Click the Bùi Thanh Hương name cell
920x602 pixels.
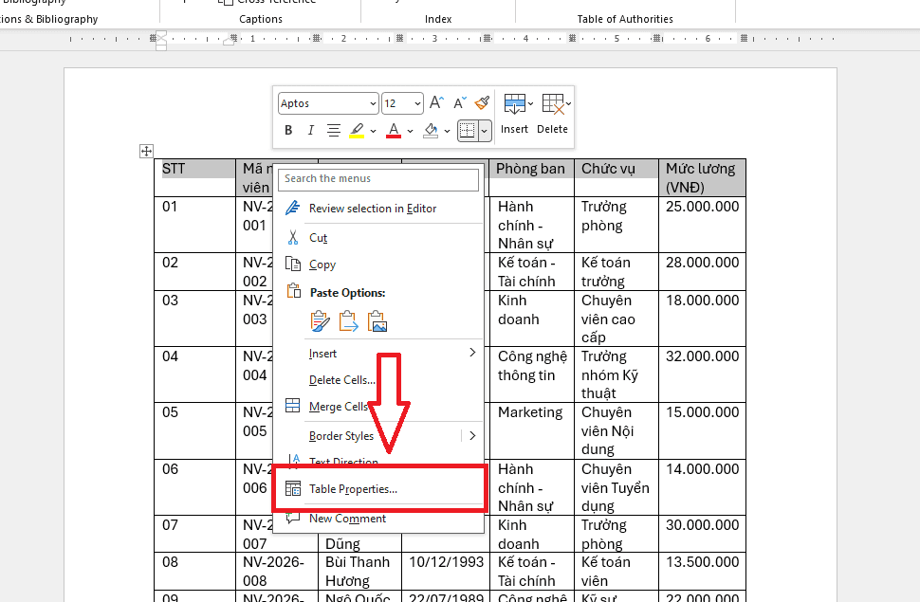359,571
